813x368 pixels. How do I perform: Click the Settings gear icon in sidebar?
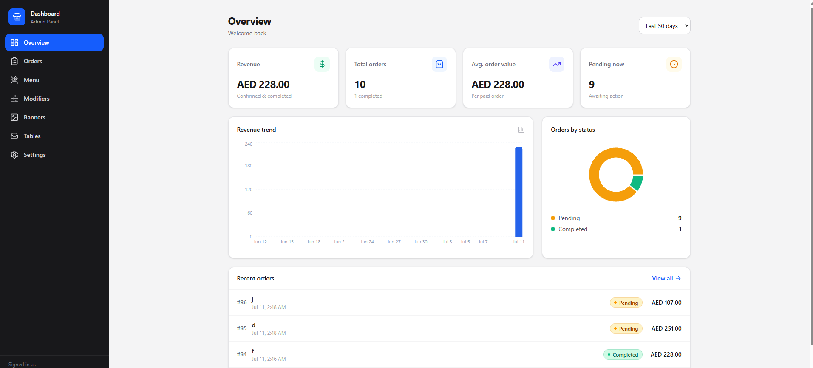[14, 155]
